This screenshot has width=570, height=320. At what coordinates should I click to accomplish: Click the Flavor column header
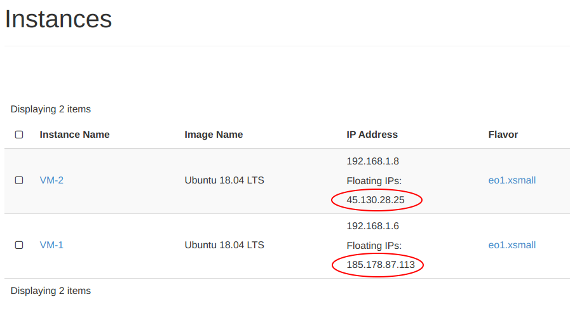[x=503, y=135]
